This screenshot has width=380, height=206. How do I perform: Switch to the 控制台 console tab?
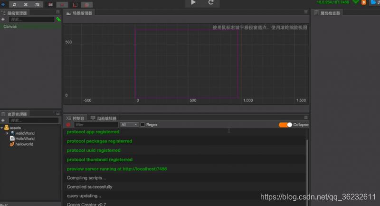76,118
